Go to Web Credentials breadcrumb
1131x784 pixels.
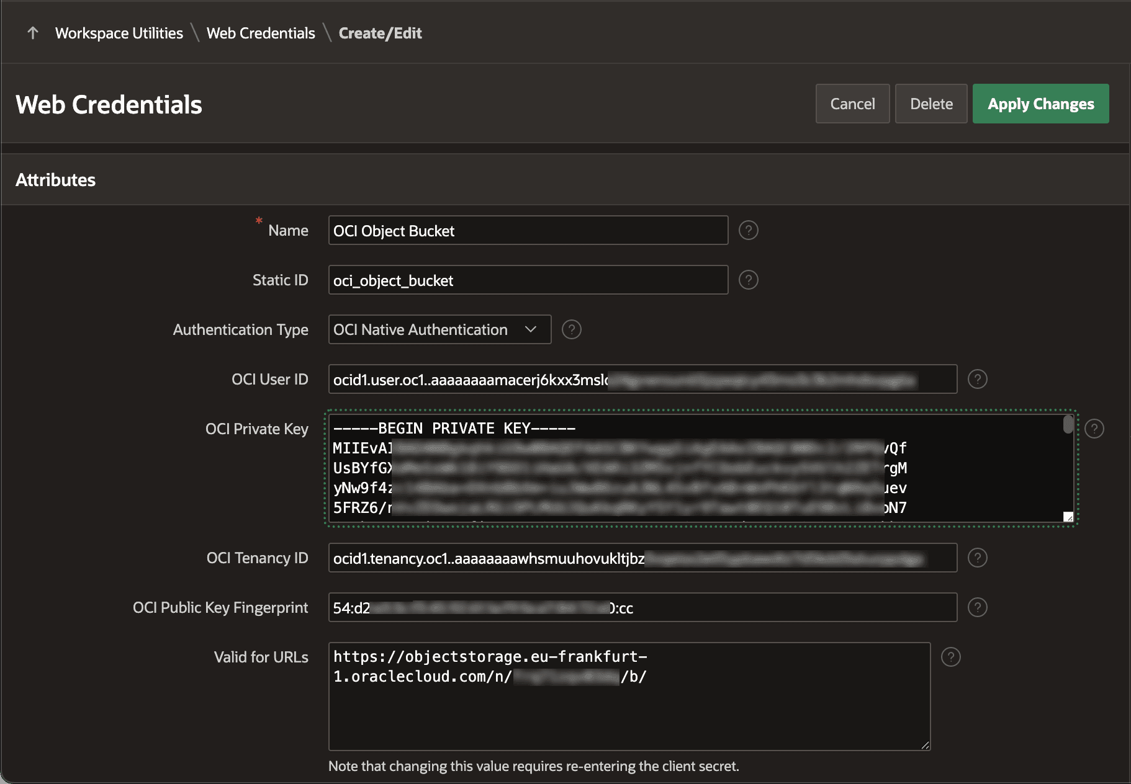[261, 33]
